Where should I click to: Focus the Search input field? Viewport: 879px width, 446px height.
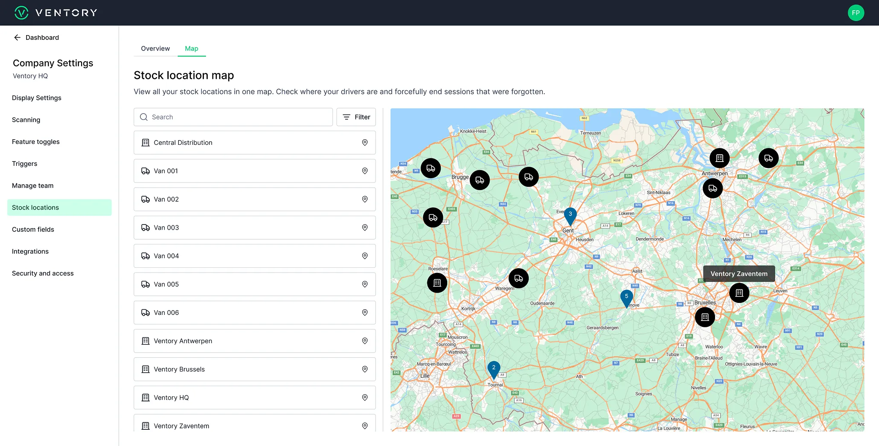(x=233, y=117)
